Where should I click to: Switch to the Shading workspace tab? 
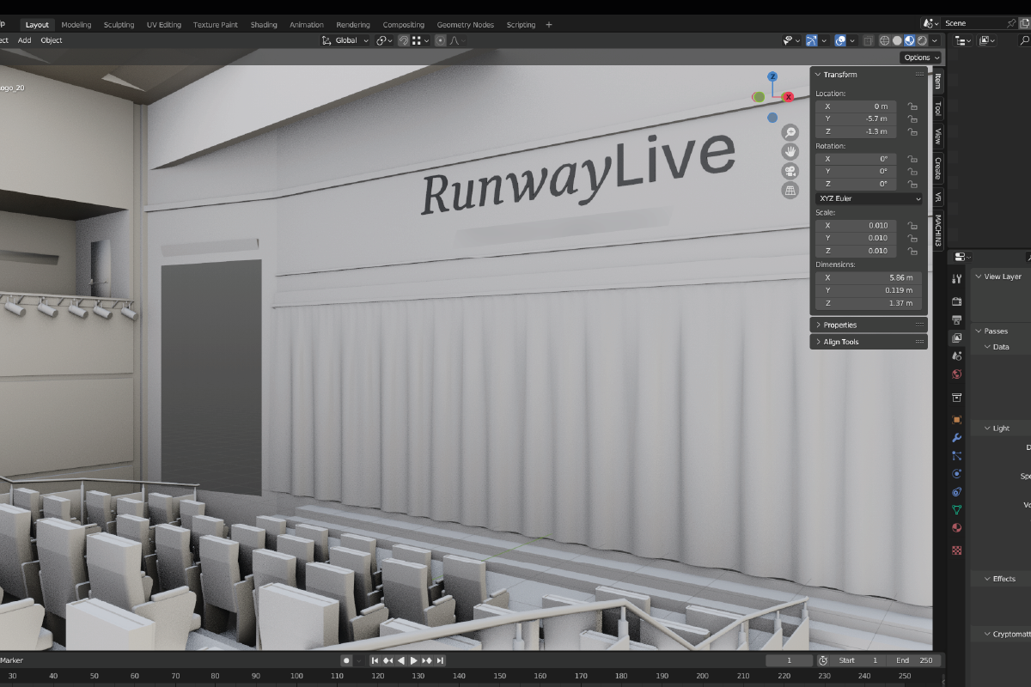[x=264, y=25]
